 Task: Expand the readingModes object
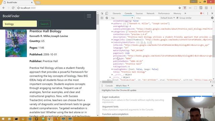click(112, 69)
